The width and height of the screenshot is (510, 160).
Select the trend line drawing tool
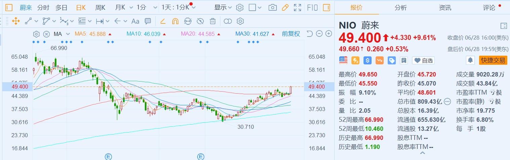tap(28, 21)
